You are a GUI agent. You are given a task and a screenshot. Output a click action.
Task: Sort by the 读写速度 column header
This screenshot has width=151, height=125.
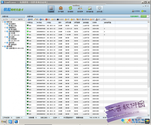[x=78, y=22]
